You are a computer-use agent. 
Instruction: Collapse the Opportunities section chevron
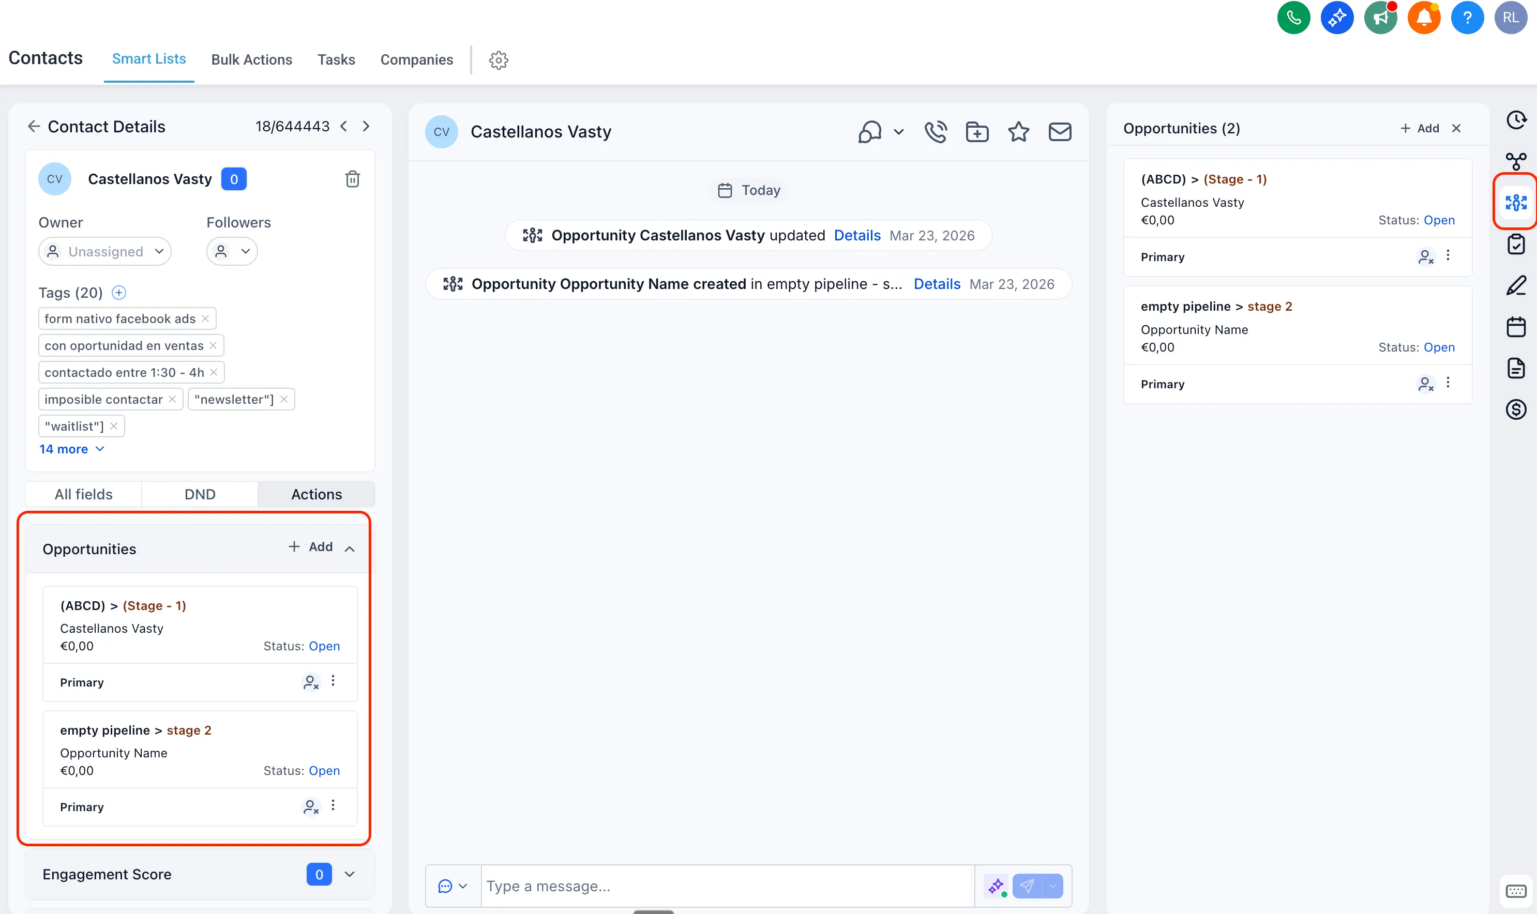(349, 547)
